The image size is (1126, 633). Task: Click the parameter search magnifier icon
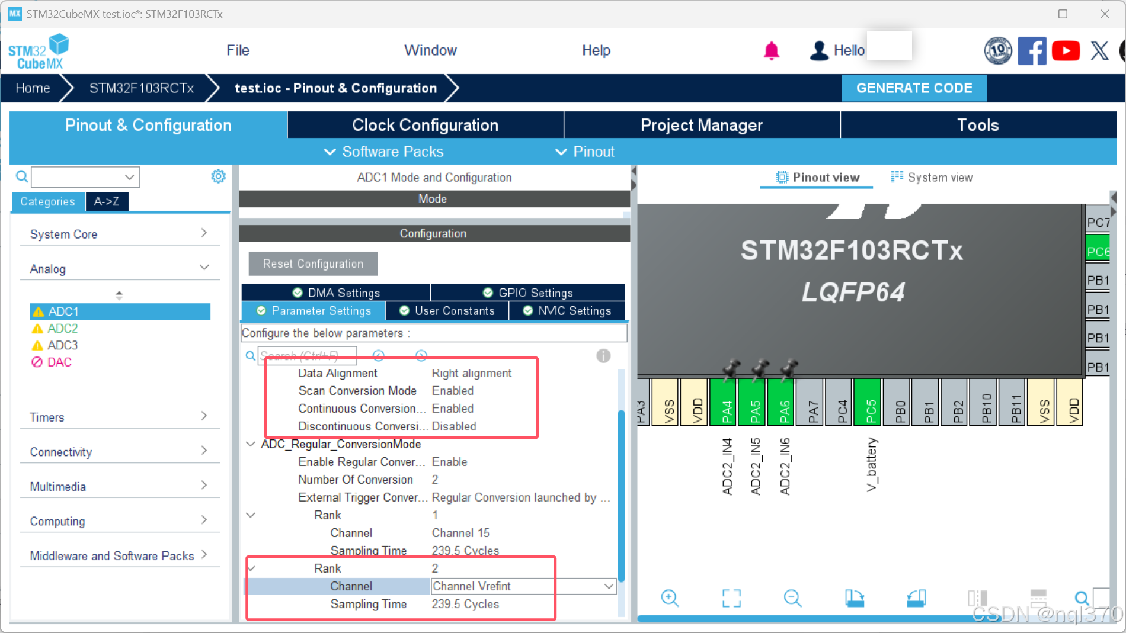(x=251, y=356)
